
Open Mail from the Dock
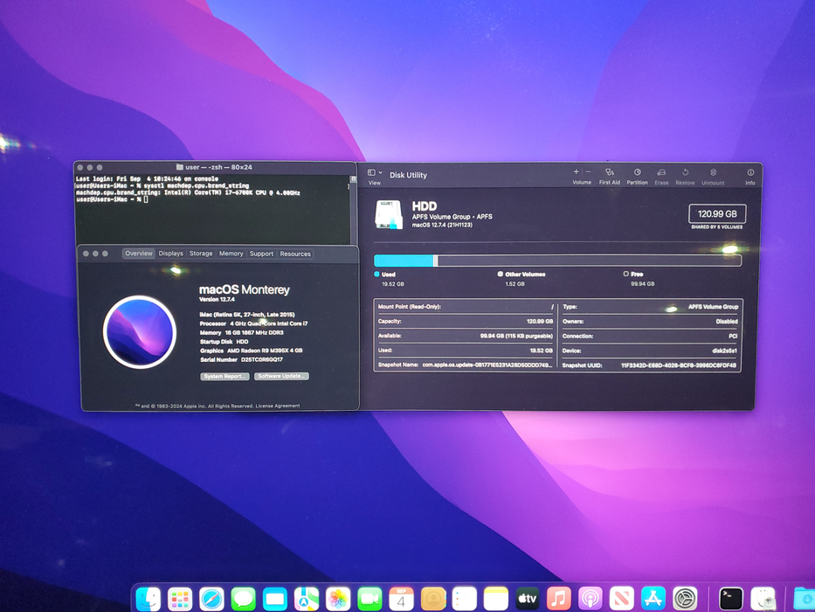(x=275, y=599)
